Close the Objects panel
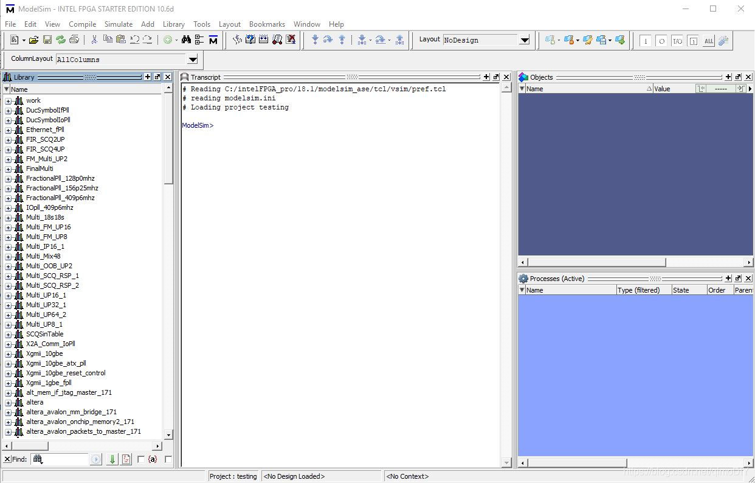Image resolution: width=755 pixels, height=483 pixels. click(748, 77)
